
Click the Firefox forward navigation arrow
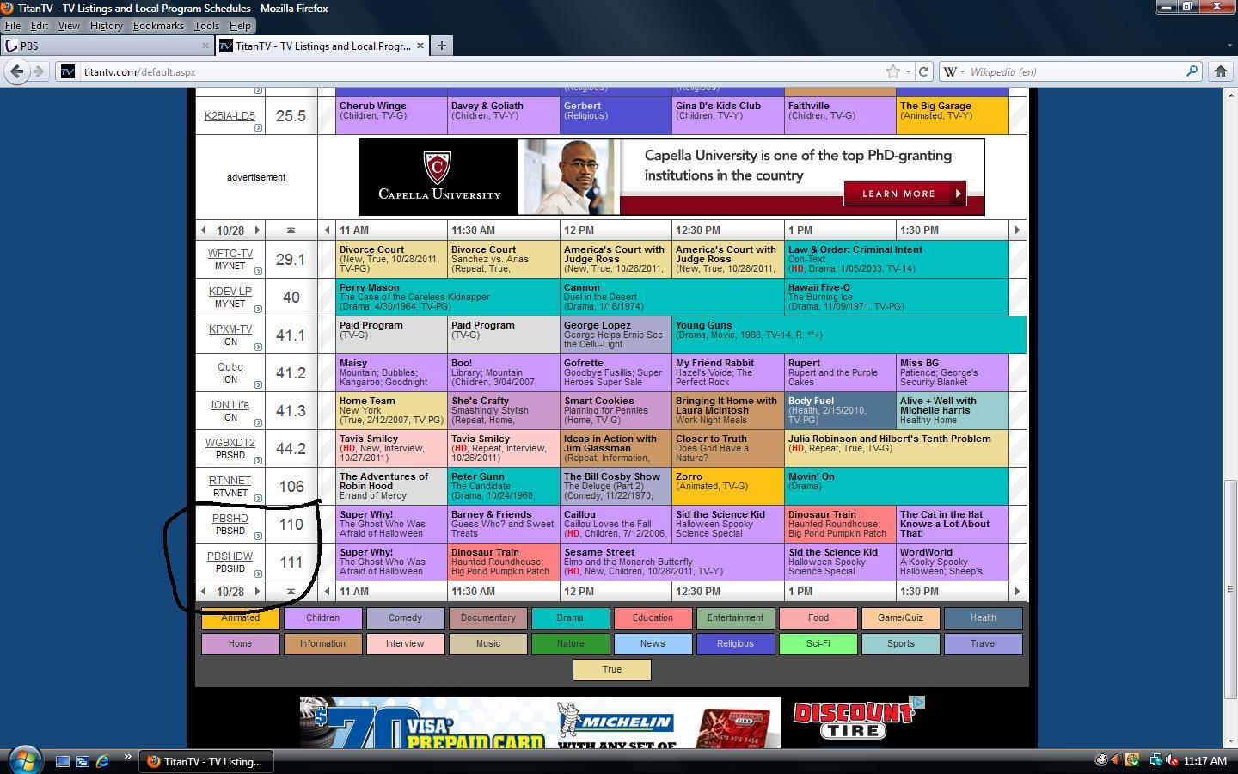coord(38,71)
